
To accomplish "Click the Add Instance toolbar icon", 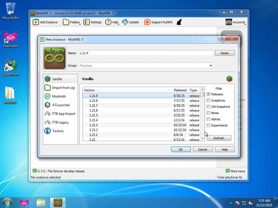I will [36, 22].
